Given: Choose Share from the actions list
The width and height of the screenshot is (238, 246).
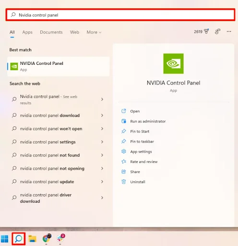Looking at the screenshot, I should pos(135,172).
